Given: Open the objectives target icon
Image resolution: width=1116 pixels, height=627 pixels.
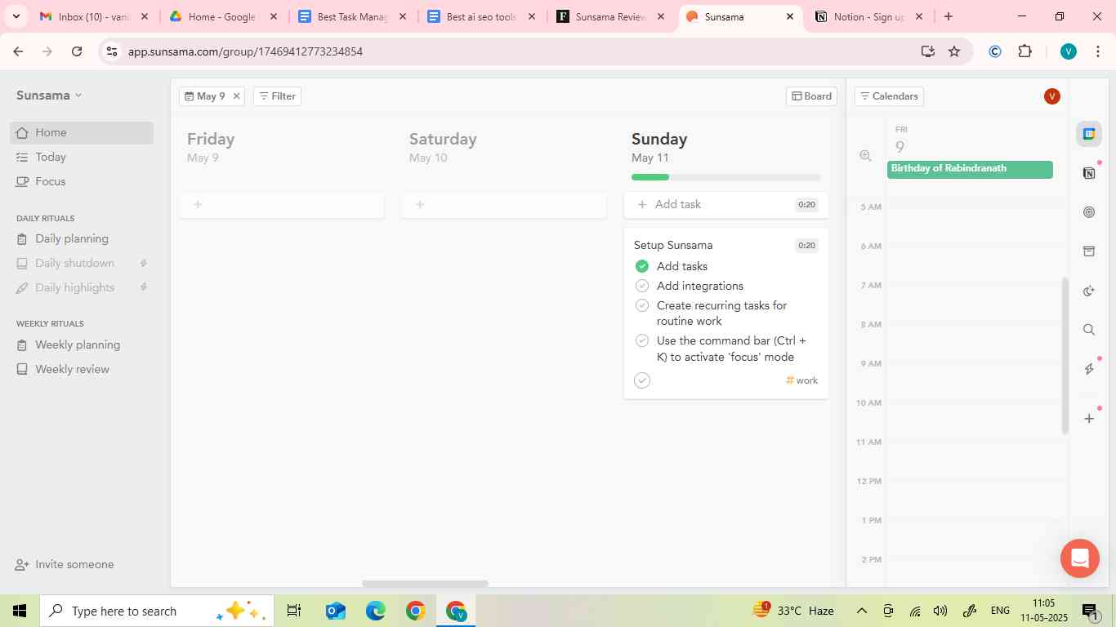Looking at the screenshot, I should pos(1088,212).
